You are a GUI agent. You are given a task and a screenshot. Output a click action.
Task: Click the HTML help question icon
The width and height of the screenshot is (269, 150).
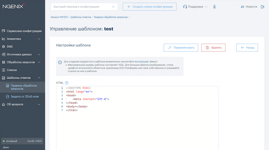click(67, 83)
